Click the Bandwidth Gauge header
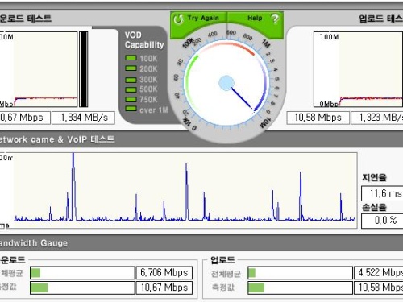This screenshot has height=302, width=403. [x=34, y=243]
